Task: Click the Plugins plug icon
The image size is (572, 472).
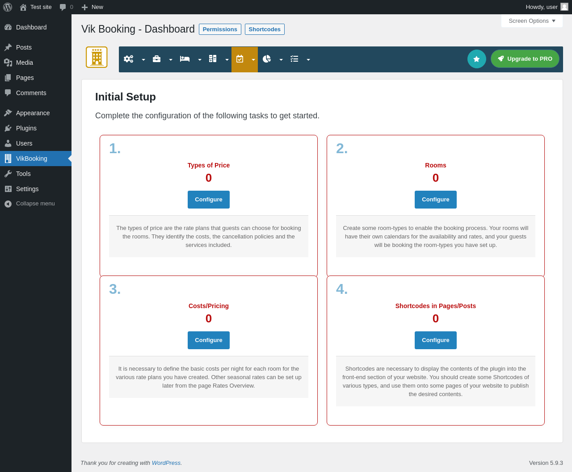Action: [8, 128]
